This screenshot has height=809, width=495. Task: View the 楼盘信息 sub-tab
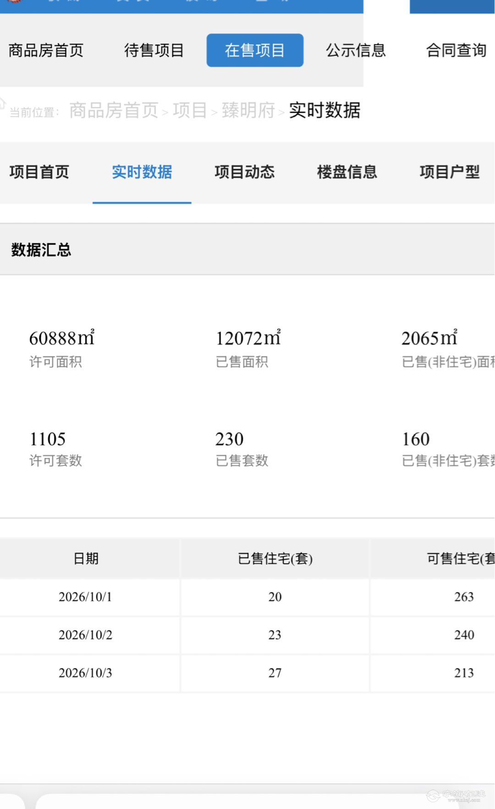[x=347, y=172]
